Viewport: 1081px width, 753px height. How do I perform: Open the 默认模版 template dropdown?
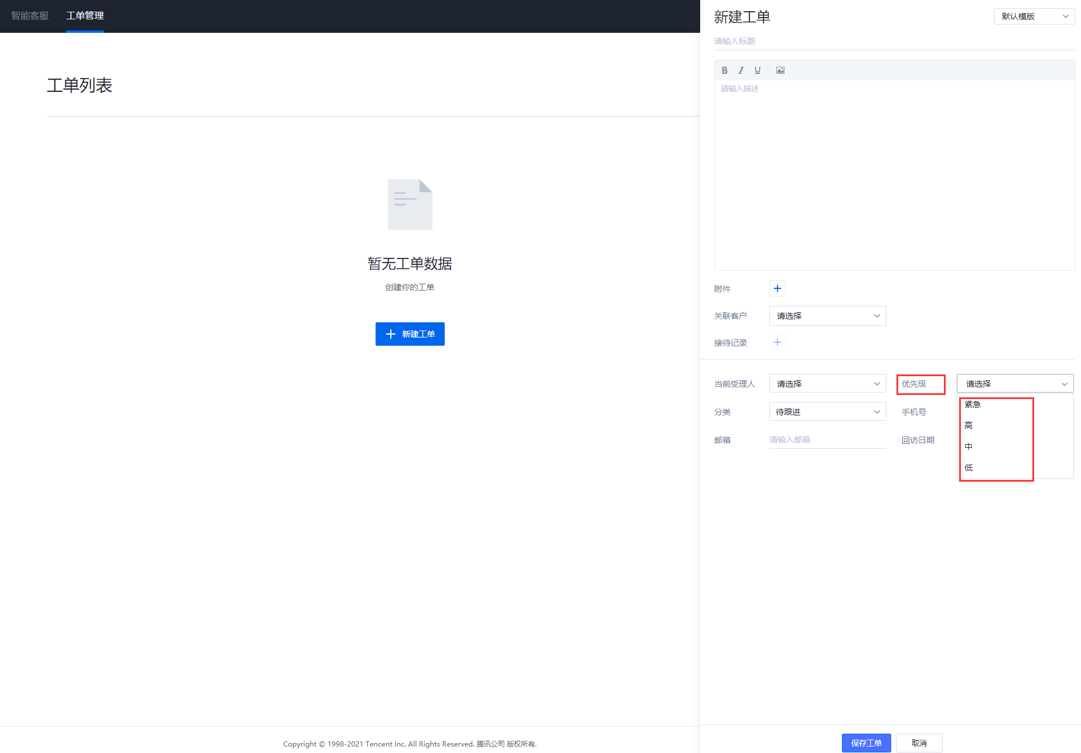tap(1034, 16)
